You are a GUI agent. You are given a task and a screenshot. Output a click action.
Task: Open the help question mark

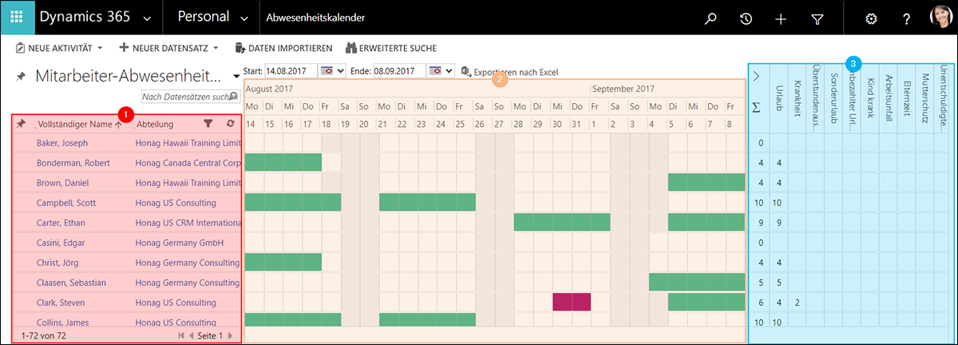[907, 18]
